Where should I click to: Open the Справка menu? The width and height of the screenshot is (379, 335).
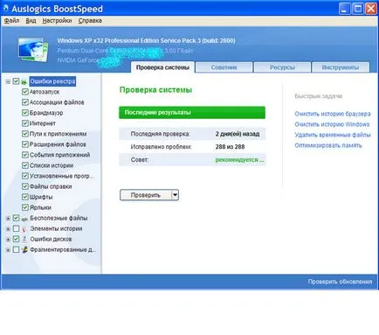click(90, 21)
